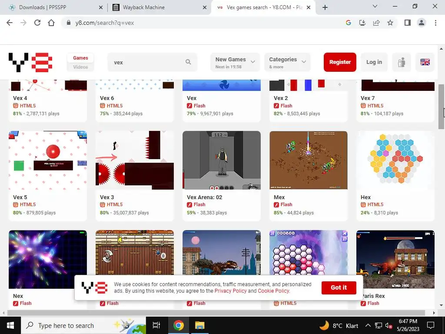Expand the Categories dropdown
The image size is (445, 334).
click(288, 62)
